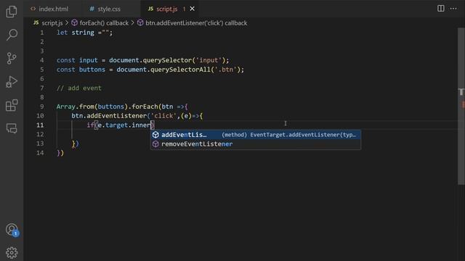The image size is (465, 261).
Task: Click 'Array.from(buttons)' on line 9
Action: [92, 107]
